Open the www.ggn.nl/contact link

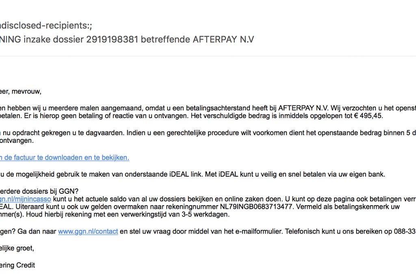[x=88, y=232]
